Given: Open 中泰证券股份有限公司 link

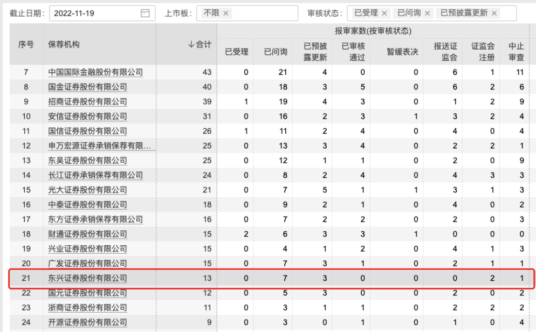Looking at the screenshot, I should [x=87, y=204].
